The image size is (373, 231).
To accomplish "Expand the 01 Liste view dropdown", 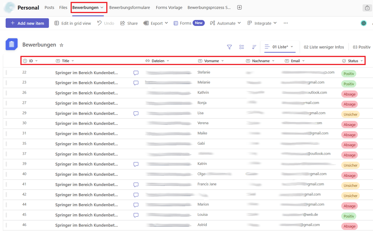I will pos(292,47).
